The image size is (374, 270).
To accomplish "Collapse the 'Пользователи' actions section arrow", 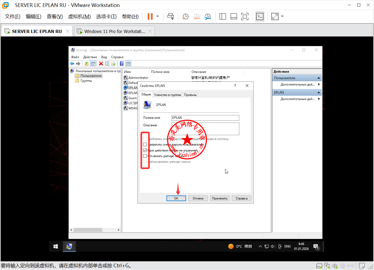I will pos(319,78).
